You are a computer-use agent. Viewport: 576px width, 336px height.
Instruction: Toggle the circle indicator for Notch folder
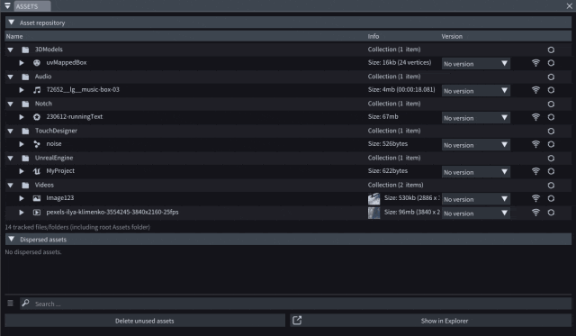551,104
